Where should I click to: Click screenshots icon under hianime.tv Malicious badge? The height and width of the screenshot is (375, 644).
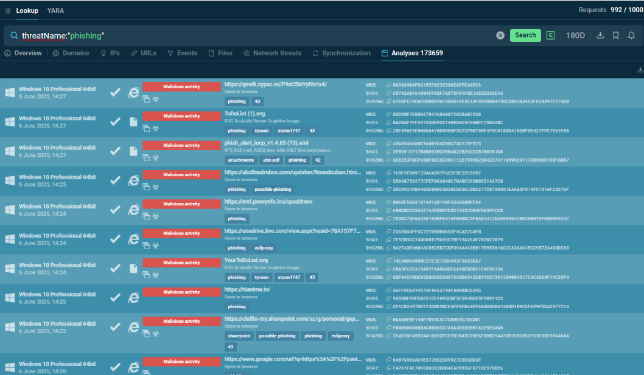(146, 304)
